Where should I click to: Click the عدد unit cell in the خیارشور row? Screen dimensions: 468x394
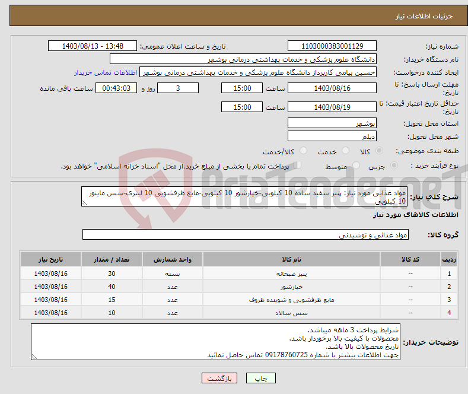[x=173, y=287]
